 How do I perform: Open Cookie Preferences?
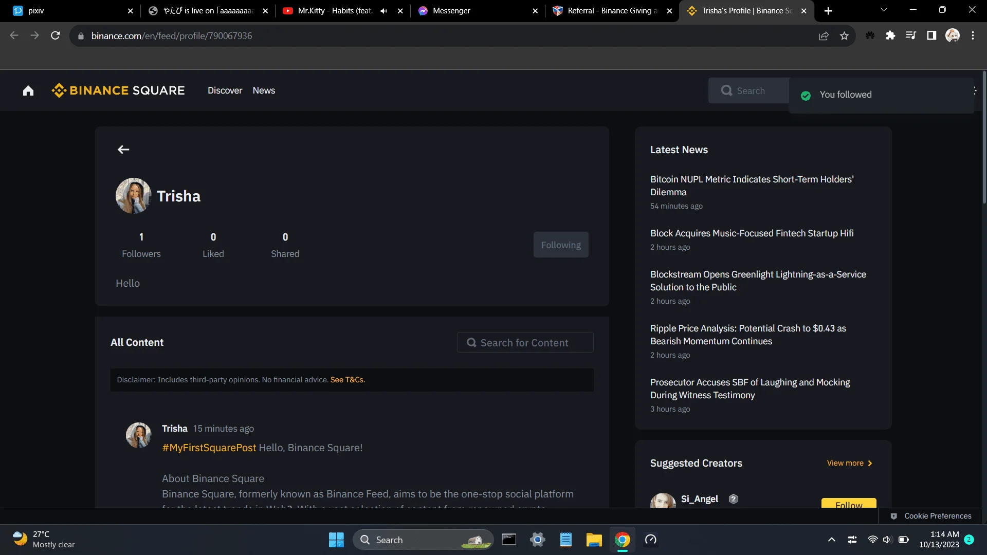coord(931,516)
